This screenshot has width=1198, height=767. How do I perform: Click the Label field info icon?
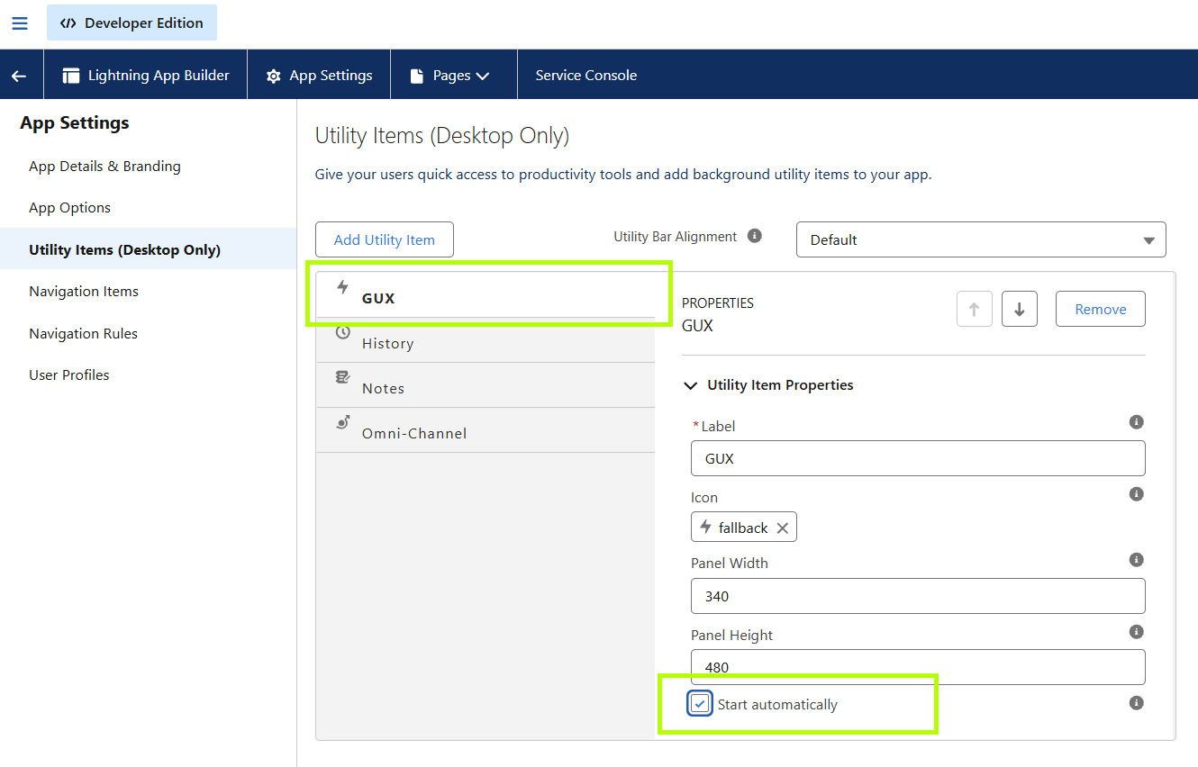1137,422
